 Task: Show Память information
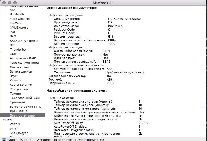15,93
